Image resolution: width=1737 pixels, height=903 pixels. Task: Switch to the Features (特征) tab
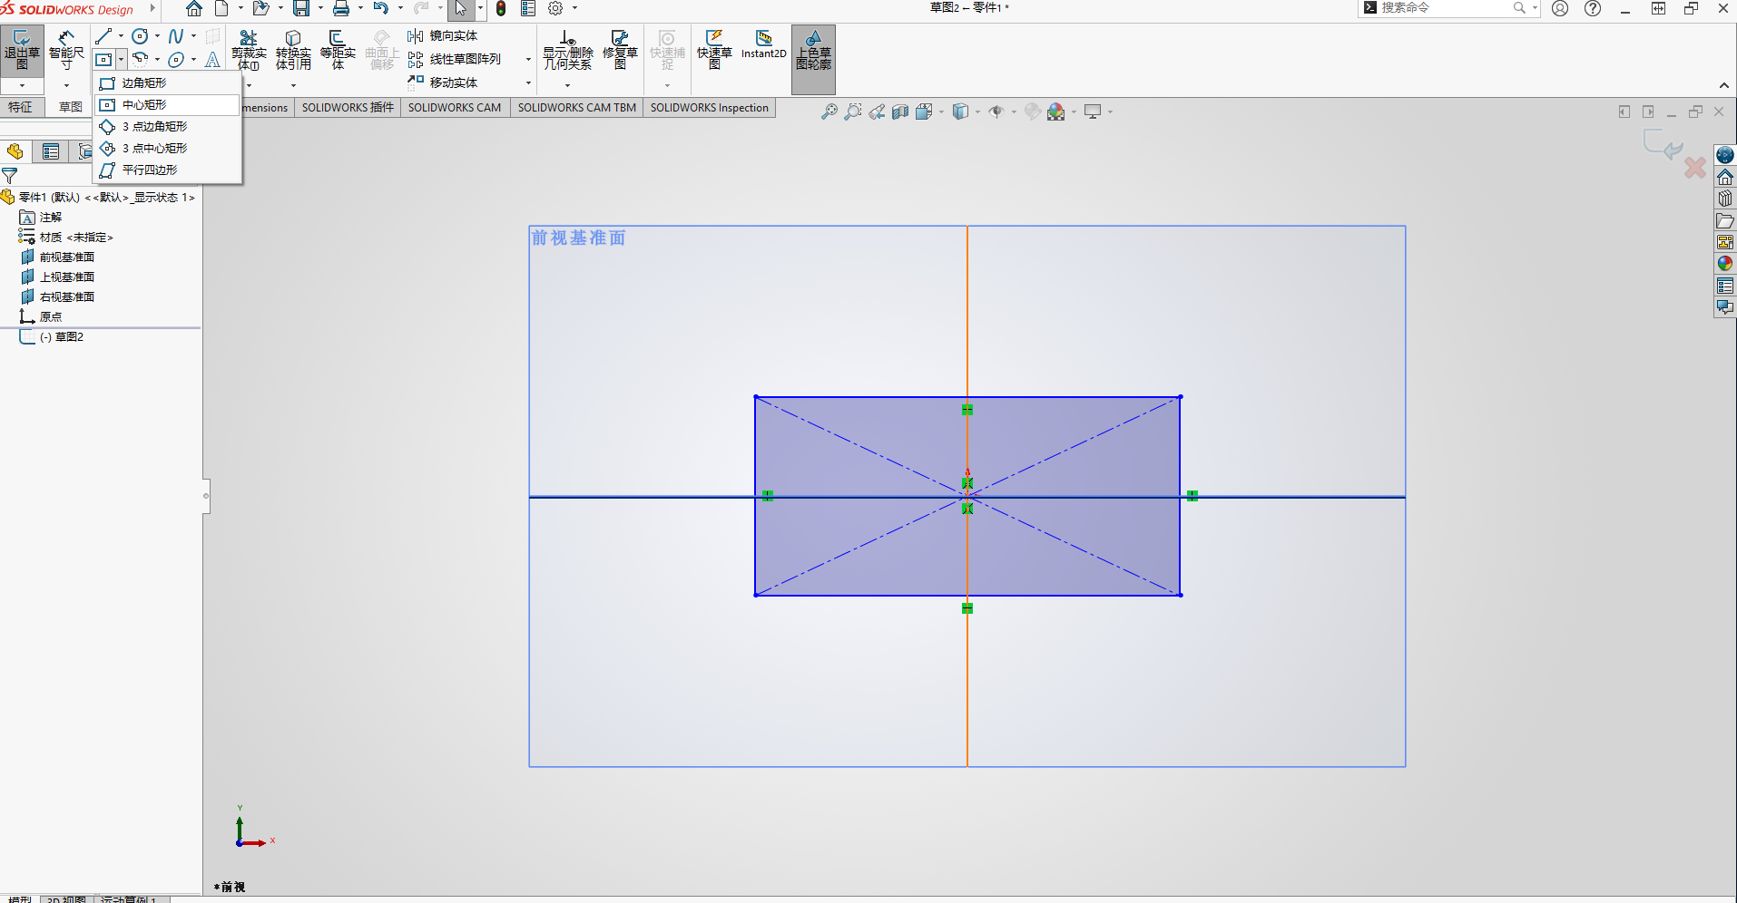[21, 107]
